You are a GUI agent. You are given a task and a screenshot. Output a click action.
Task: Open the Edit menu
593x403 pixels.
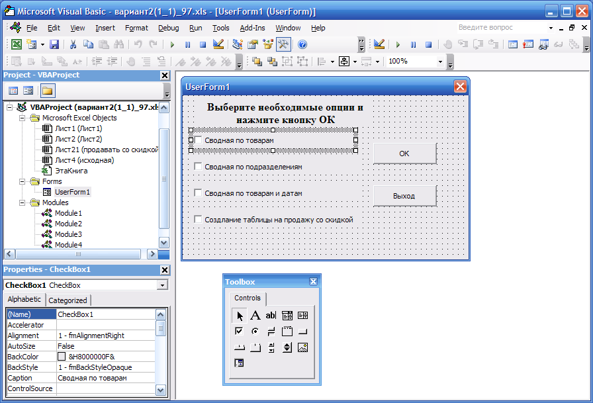click(54, 28)
